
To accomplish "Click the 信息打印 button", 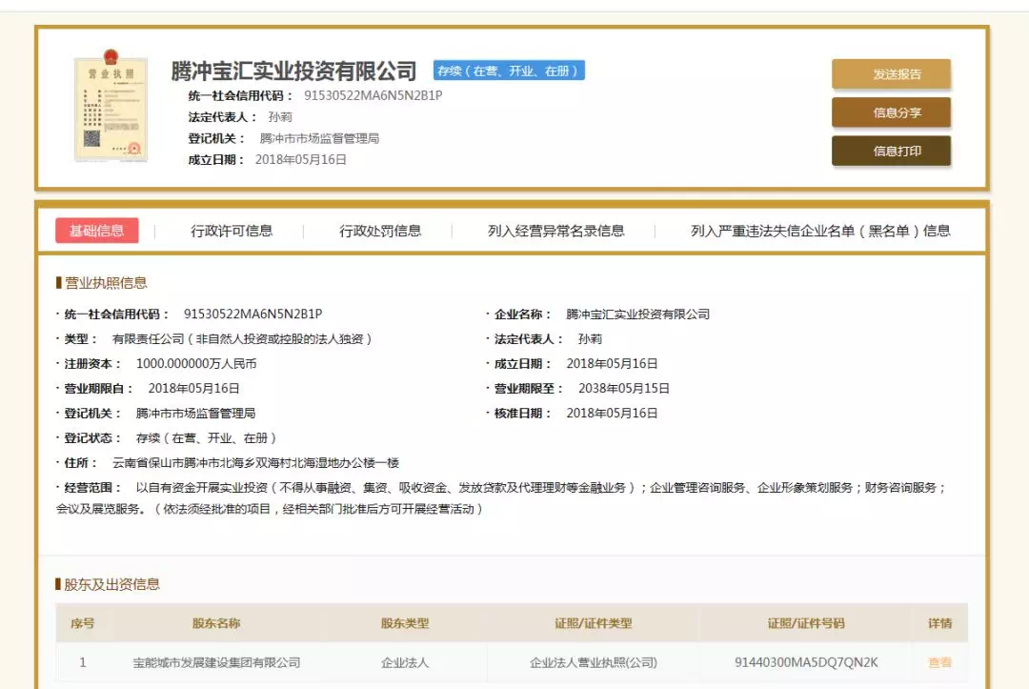I will (x=891, y=152).
